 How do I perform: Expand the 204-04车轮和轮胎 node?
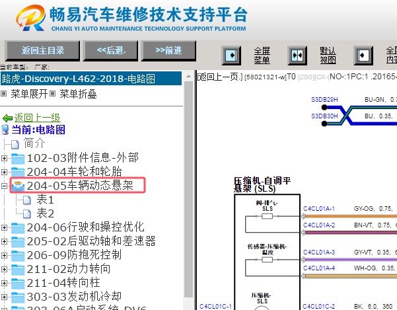(x=4, y=173)
